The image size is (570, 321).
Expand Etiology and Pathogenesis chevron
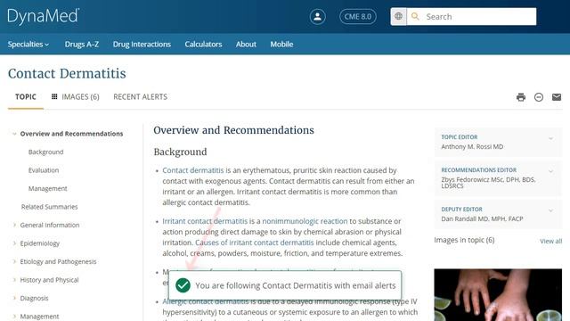click(x=14, y=261)
